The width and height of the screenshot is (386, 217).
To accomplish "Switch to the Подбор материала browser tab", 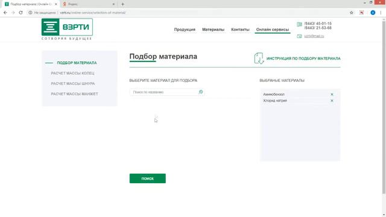I will click(31, 4).
